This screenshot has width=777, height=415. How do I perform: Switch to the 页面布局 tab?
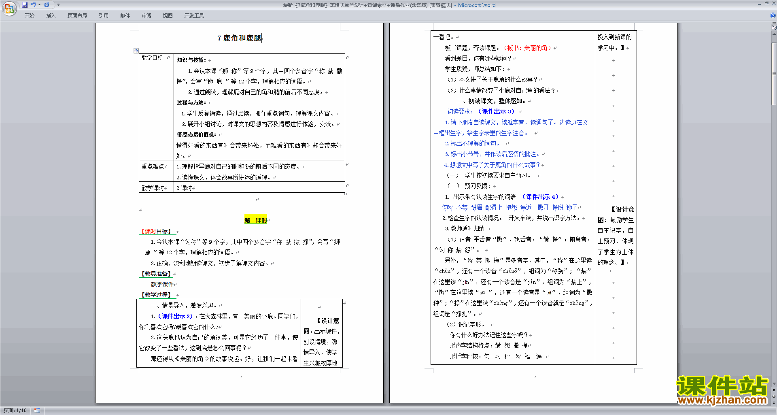click(77, 16)
